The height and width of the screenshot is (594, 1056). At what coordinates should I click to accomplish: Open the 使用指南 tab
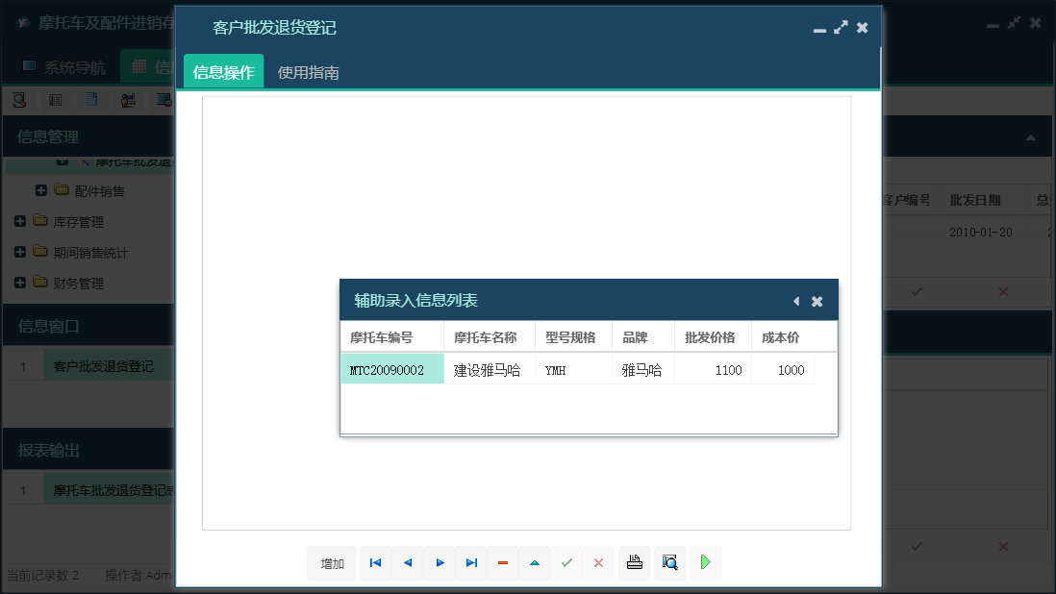[308, 72]
